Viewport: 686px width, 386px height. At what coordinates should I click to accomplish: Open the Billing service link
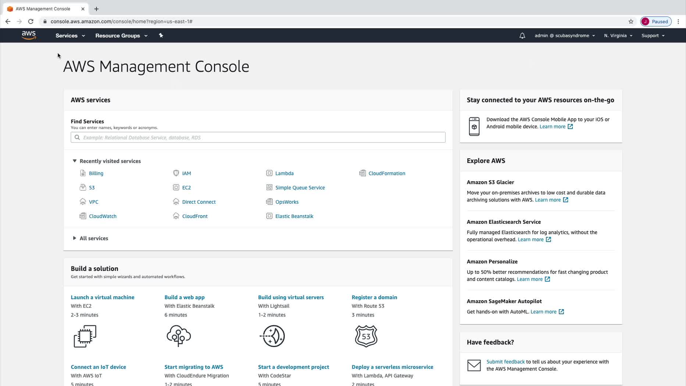(96, 173)
